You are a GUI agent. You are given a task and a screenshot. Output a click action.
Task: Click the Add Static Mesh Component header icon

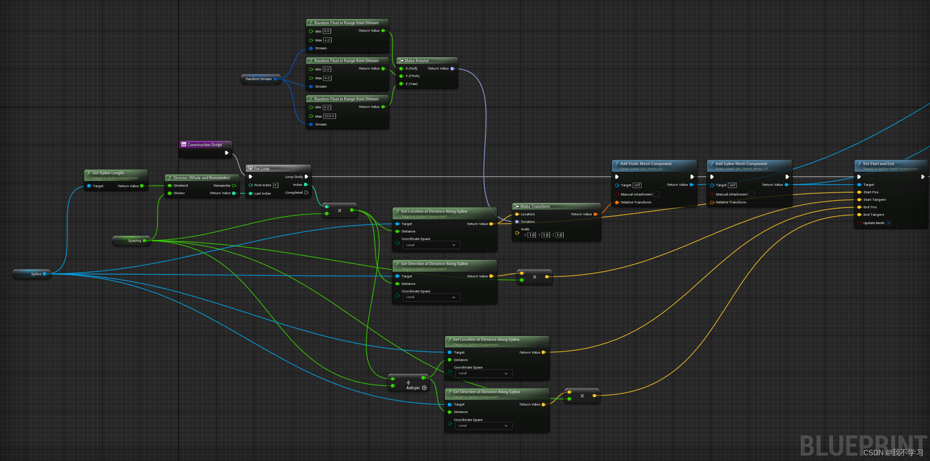tap(616, 163)
